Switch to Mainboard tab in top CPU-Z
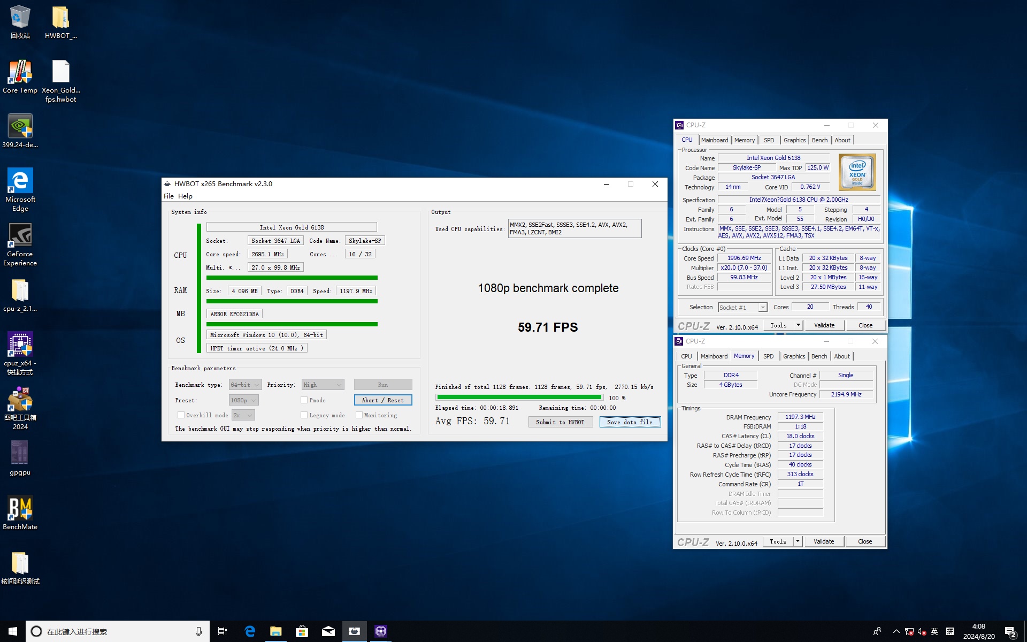Screen dimensions: 1027x642 coord(715,140)
